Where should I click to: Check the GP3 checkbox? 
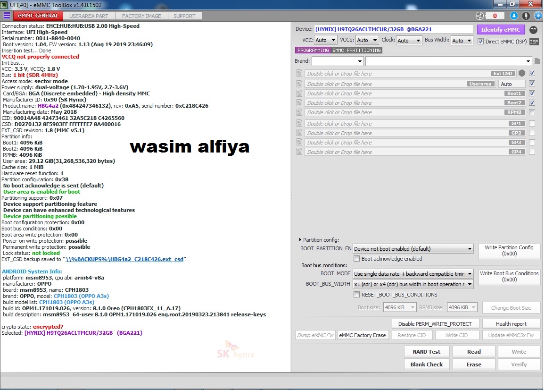pos(532,142)
